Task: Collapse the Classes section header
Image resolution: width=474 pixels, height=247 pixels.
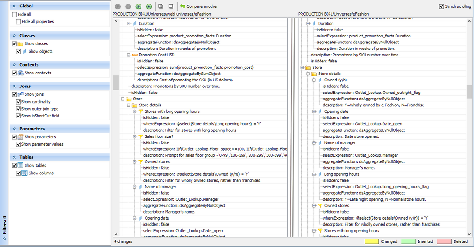Action: pos(60,36)
